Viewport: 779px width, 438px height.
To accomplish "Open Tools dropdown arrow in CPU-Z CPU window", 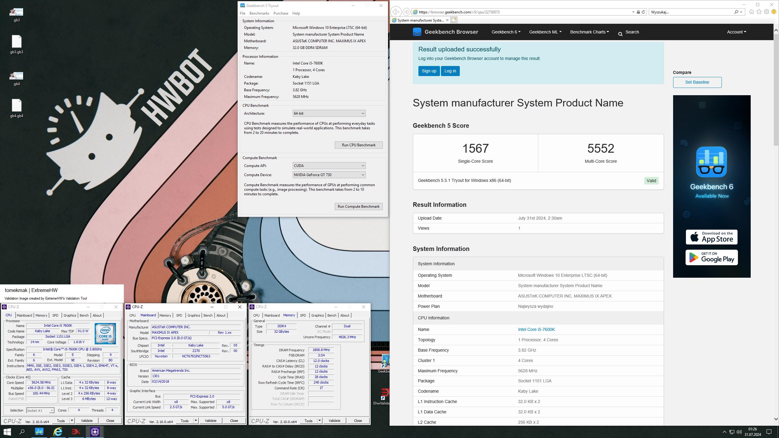I will point(72,421).
